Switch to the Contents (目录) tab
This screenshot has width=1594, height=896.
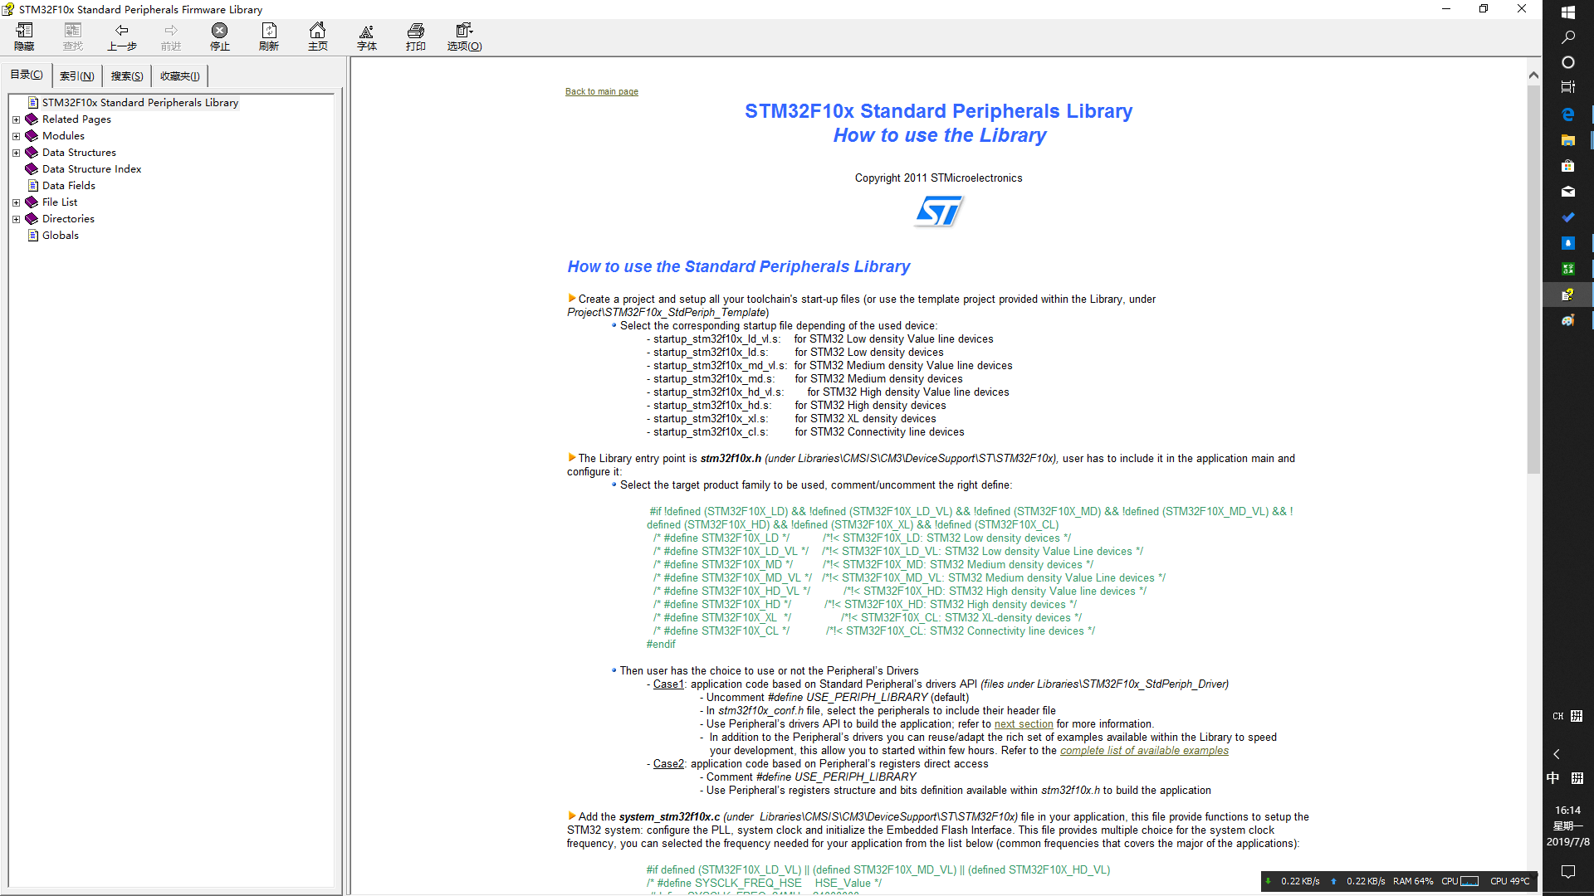coord(27,75)
